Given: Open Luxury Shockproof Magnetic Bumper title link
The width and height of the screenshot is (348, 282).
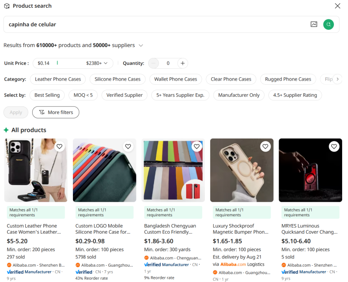Looking at the screenshot, I should pyautogui.click(x=241, y=229).
